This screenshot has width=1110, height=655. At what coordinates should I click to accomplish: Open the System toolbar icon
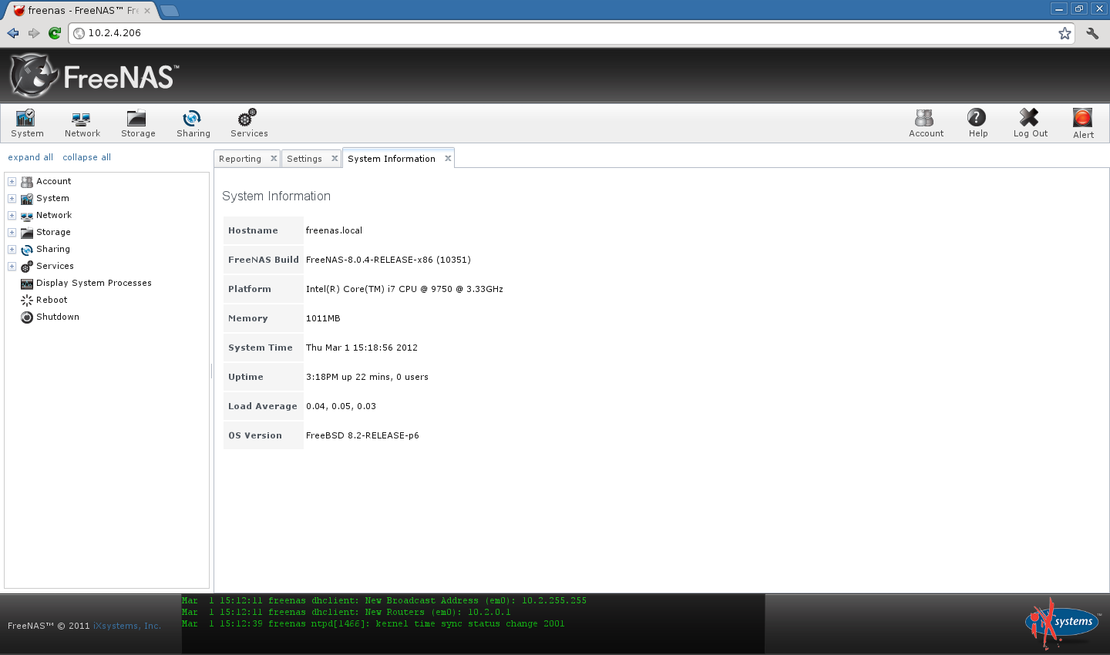click(x=27, y=123)
